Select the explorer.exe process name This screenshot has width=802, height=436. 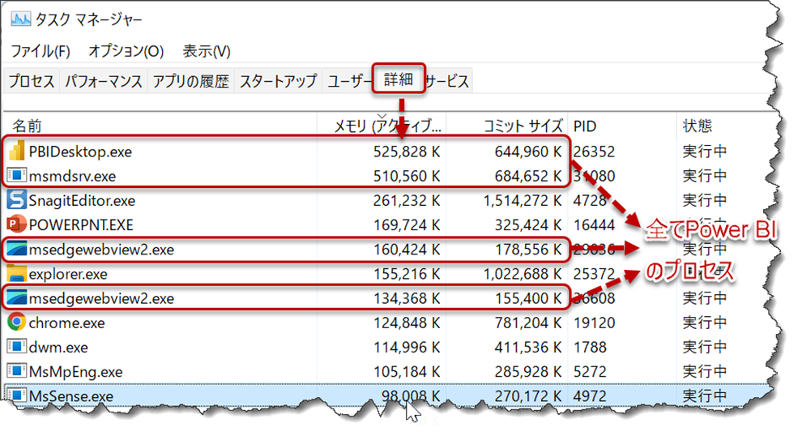[x=68, y=274]
